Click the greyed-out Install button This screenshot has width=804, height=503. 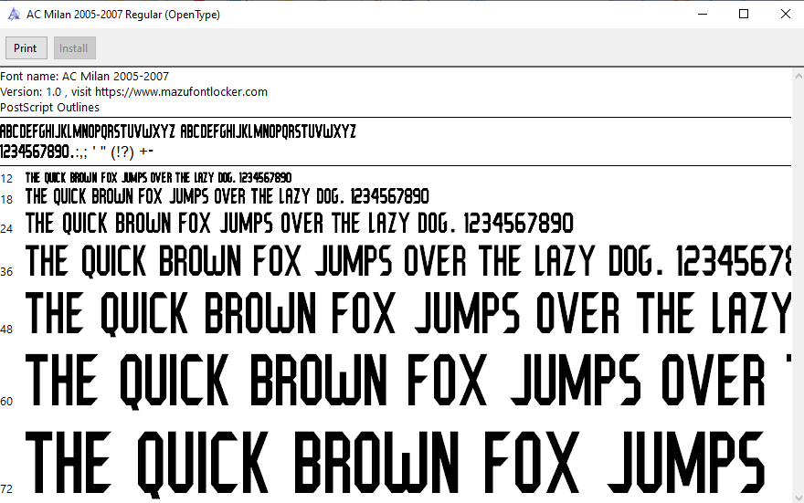pos(74,48)
